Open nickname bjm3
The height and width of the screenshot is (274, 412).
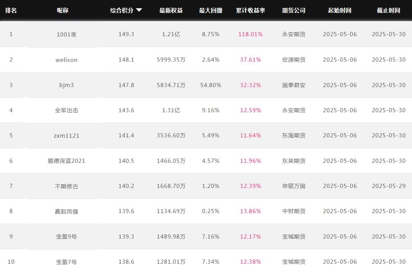click(x=66, y=85)
